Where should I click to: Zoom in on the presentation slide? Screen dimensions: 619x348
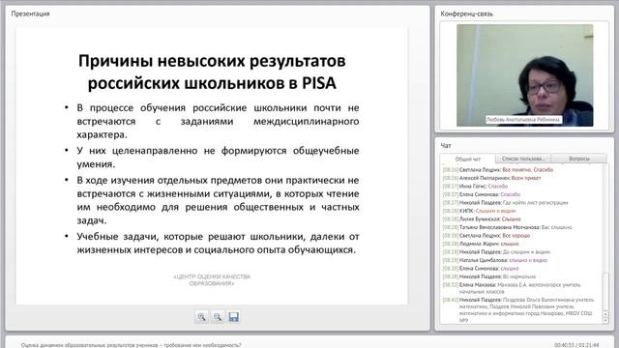click(202, 317)
